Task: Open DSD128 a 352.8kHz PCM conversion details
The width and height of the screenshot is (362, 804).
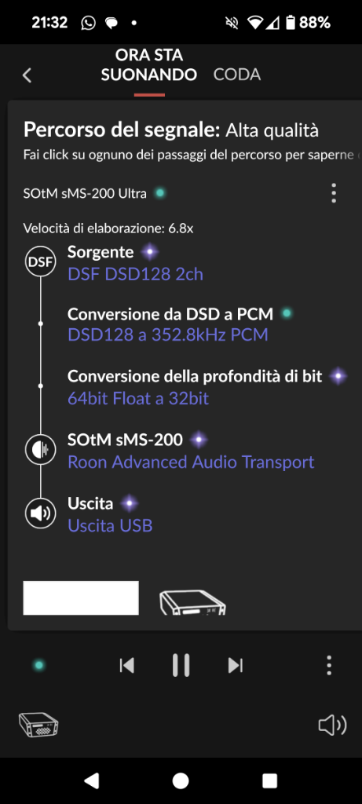Action: [168, 335]
